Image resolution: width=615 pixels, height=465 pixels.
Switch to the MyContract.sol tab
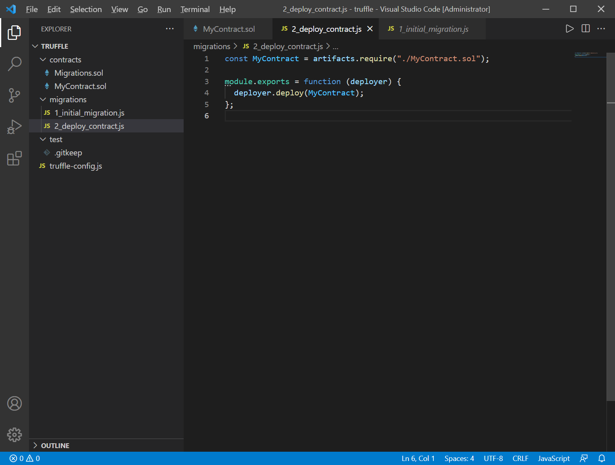tap(228, 29)
